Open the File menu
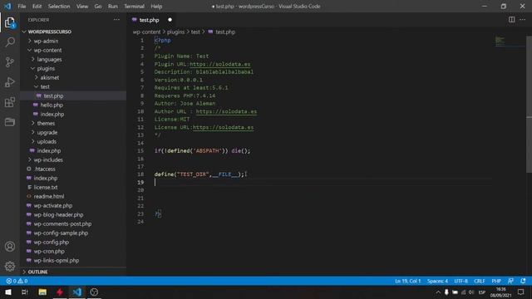Image resolution: width=532 pixels, height=299 pixels. click(22, 6)
